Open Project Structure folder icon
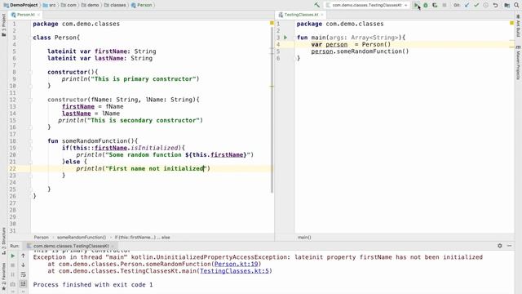Screen dimensions: 522x294 507,5
